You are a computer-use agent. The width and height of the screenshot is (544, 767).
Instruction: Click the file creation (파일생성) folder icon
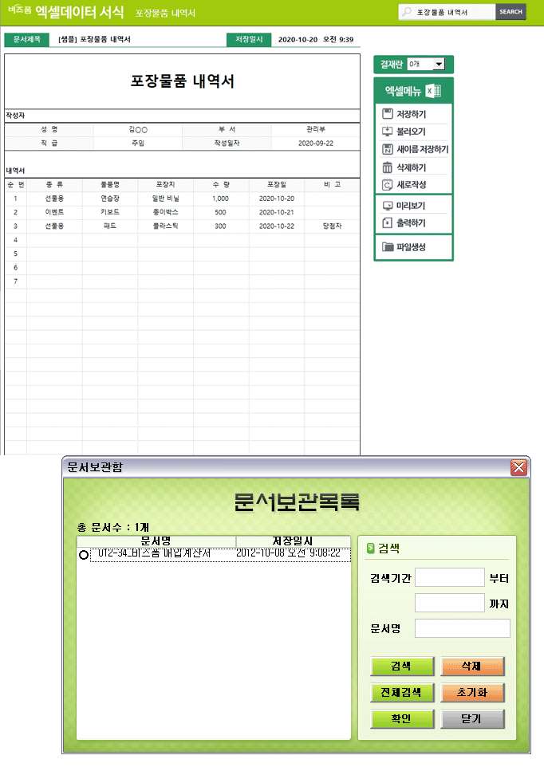388,247
